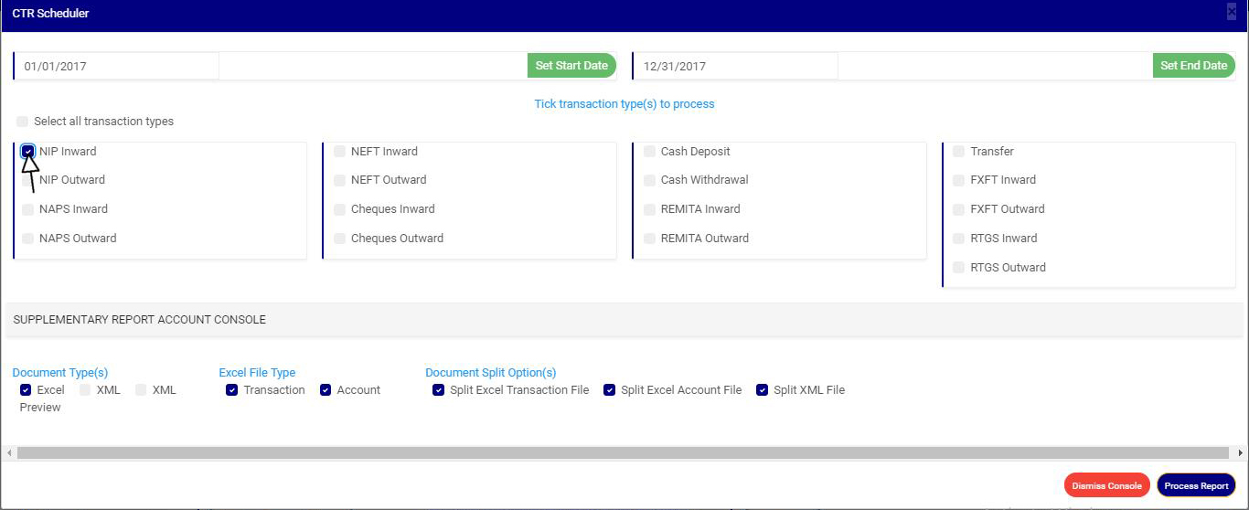This screenshot has height=510, width=1249.
Task: Uncheck Split XML File option
Action: pyautogui.click(x=762, y=390)
